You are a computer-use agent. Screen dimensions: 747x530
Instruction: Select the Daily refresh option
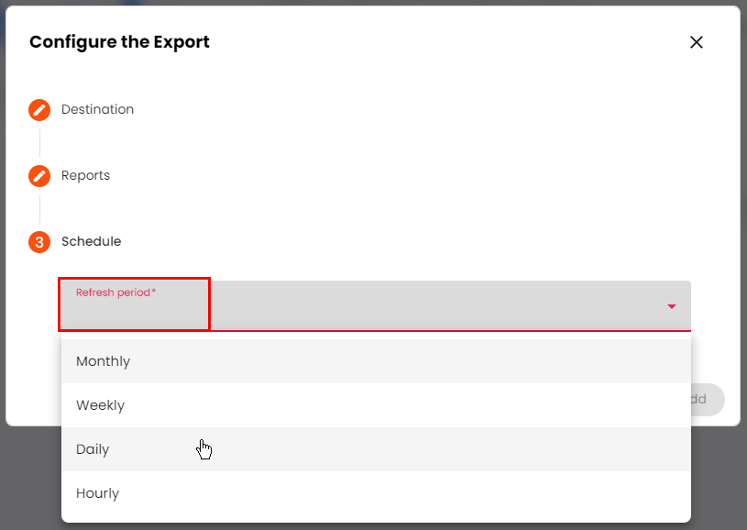(x=93, y=449)
